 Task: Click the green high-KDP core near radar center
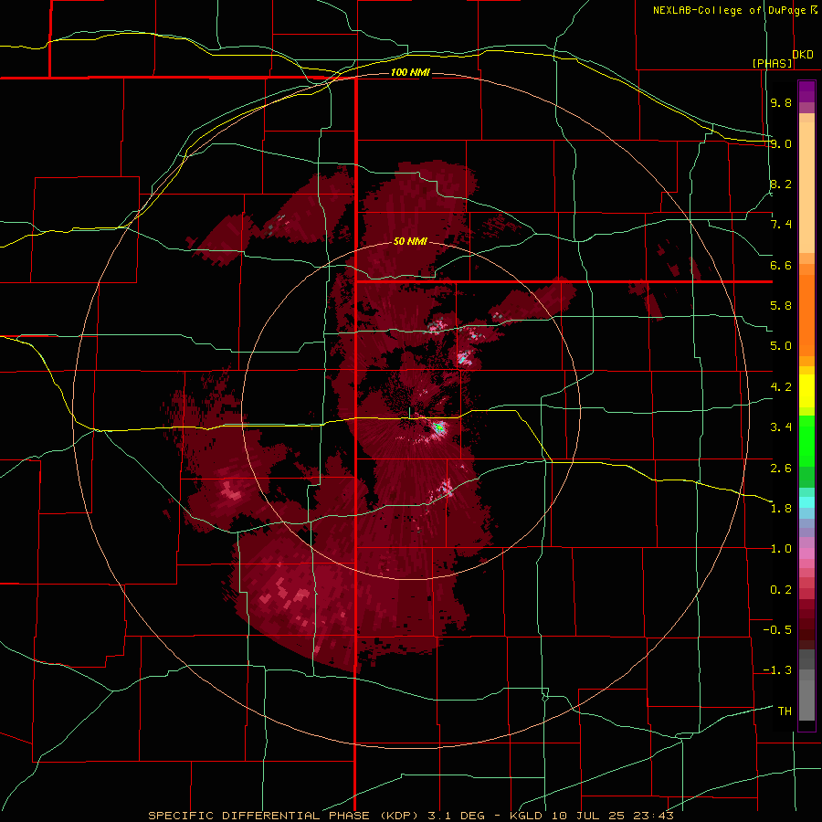pyautogui.click(x=439, y=428)
